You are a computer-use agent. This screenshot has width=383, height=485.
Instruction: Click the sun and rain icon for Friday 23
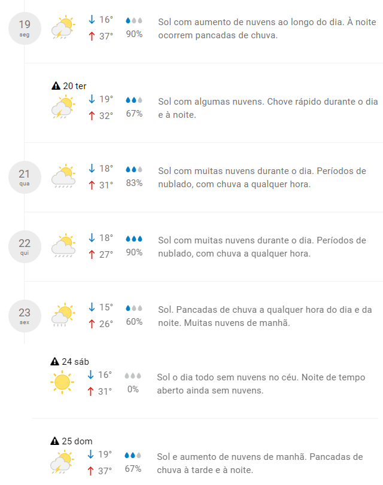[63, 315]
